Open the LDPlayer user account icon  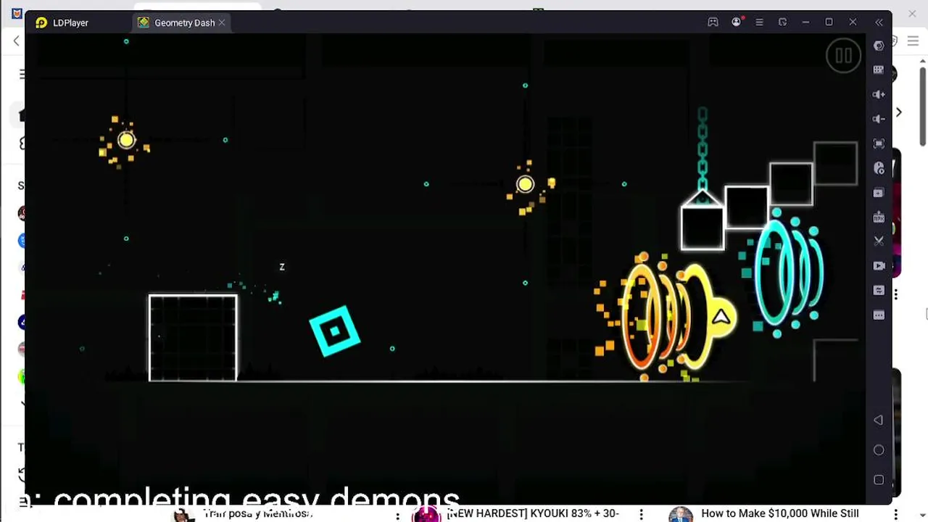pos(737,22)
